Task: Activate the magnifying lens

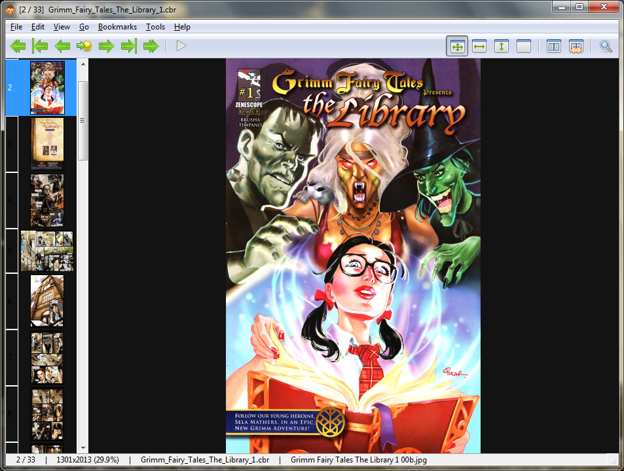Action: pyautogui.click(x=606, y=47)
